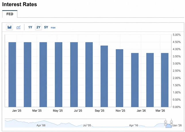
Task: Show the max time range
Action: coord(53,28)
